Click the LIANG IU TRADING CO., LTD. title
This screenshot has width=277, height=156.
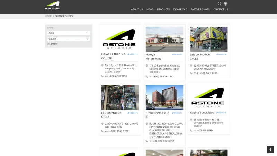click(113, 57)
